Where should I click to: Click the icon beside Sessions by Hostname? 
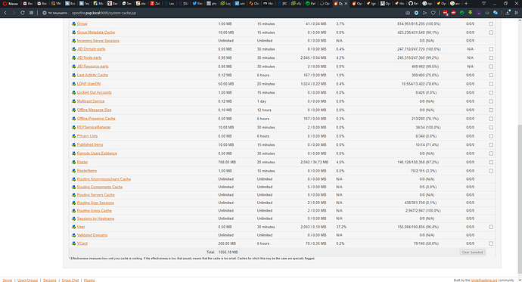pos(74,218)
